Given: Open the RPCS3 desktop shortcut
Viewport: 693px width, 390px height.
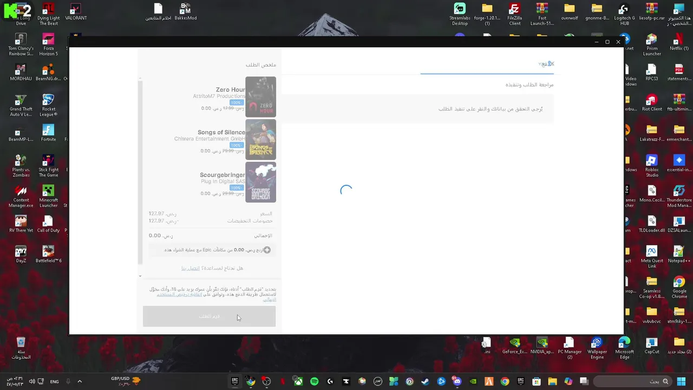Looking at the screenshot, I should pos(652,72).
